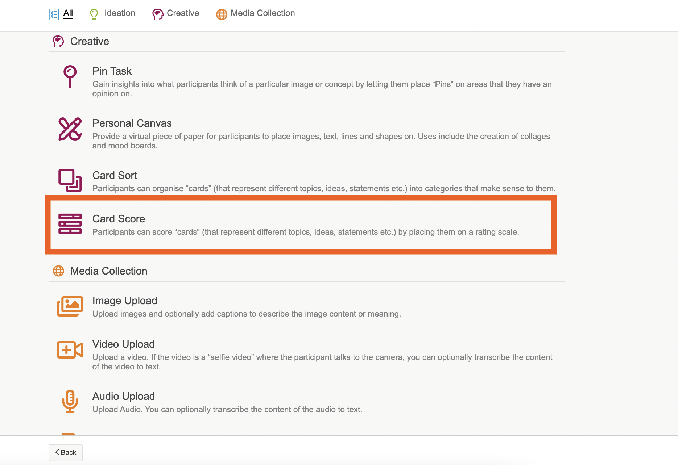Select the Personal Canvas title
Screen dimensions: 678x465
pyautogui.click(x=132, y=123)
